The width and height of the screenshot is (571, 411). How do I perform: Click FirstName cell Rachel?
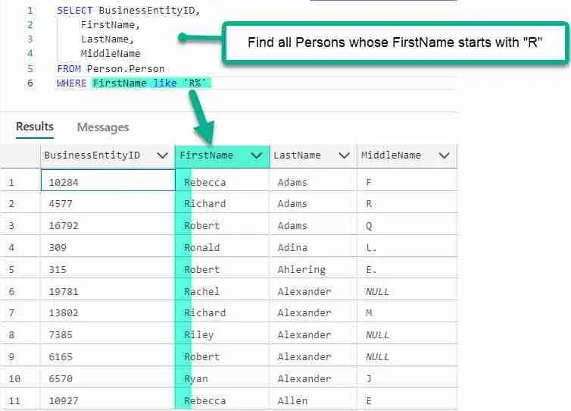click(223, 290)
